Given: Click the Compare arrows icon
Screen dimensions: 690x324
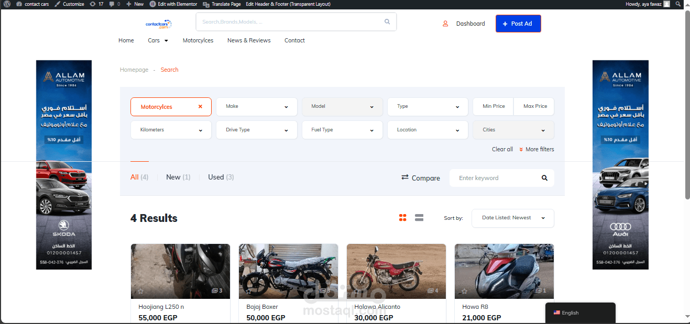Looking at the screenshot, I should tap(405, 177).
